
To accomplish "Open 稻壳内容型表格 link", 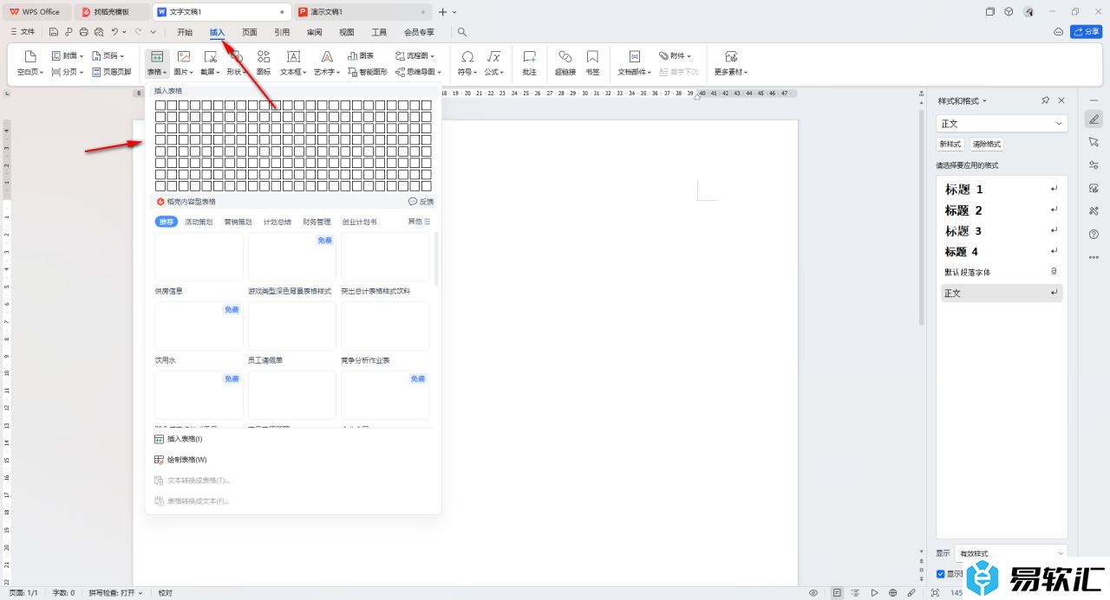I will click(186, 202).
